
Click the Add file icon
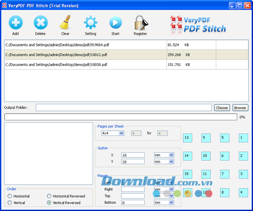tap(16, 22)
